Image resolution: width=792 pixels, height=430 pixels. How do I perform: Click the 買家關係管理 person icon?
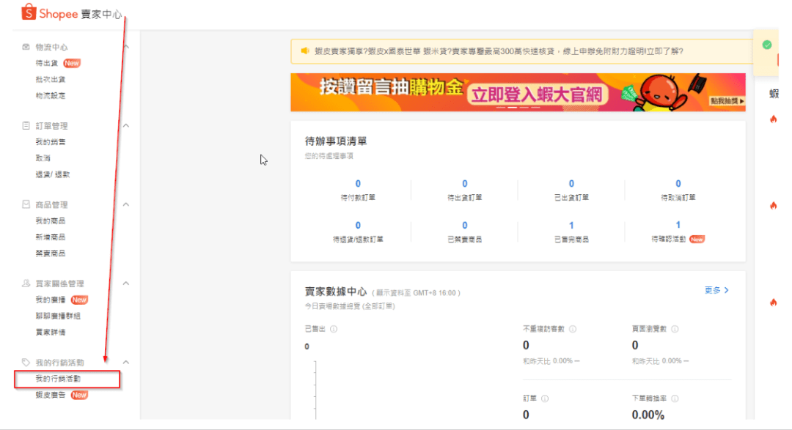coord(26,283)
